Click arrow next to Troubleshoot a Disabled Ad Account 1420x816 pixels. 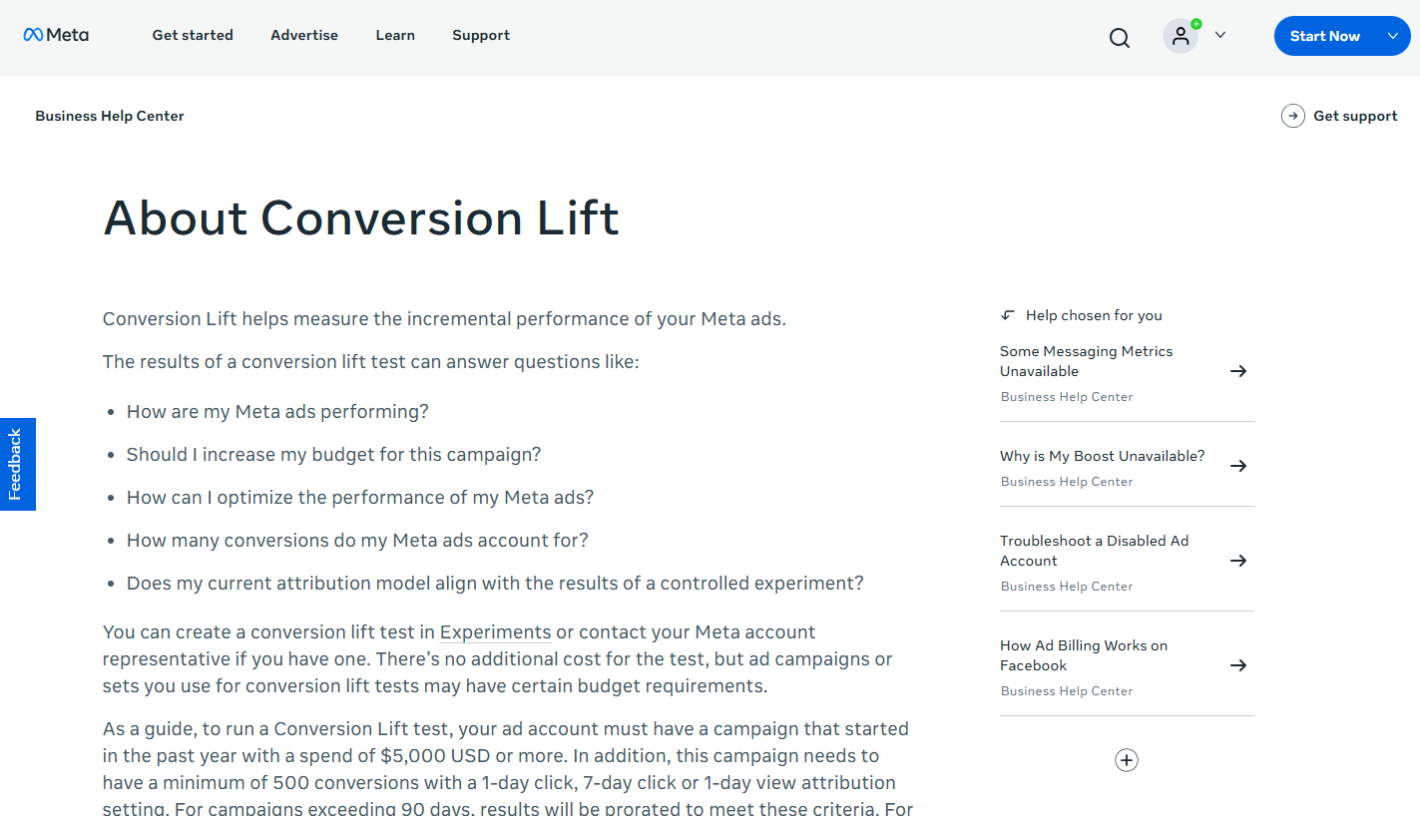[1238, 561]
